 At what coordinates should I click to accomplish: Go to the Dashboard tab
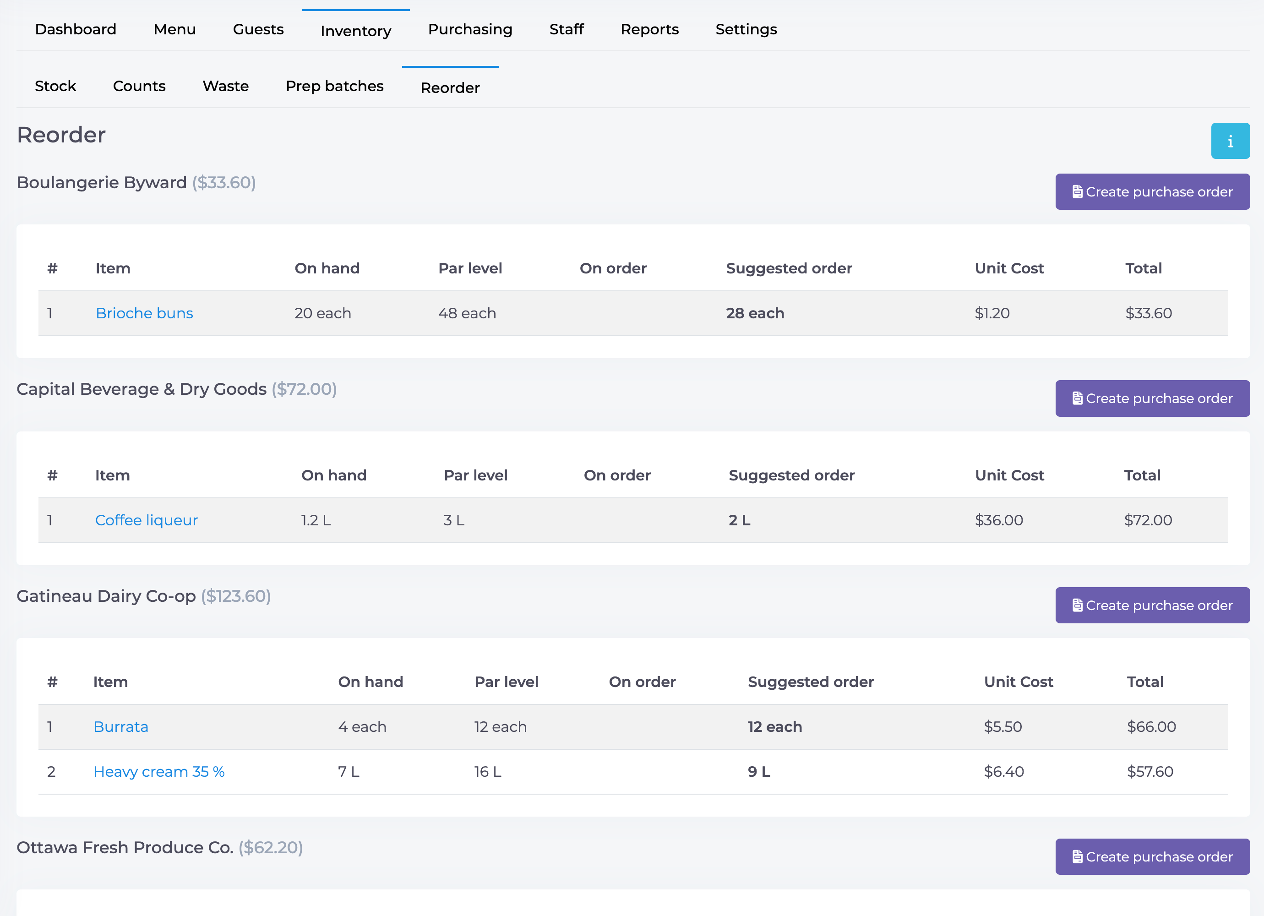[x=76, y=30]
